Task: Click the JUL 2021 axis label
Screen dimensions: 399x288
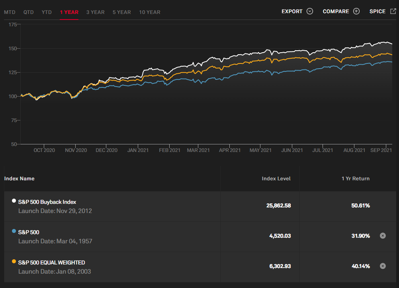Action: (x=323, y=150)
